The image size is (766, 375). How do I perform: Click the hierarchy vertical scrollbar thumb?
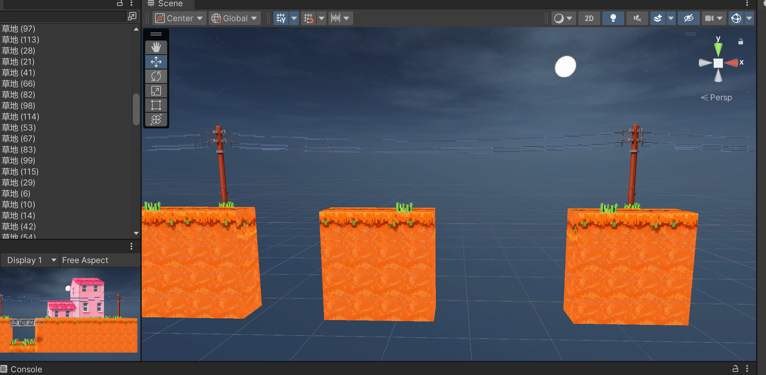tap(136, 109)
